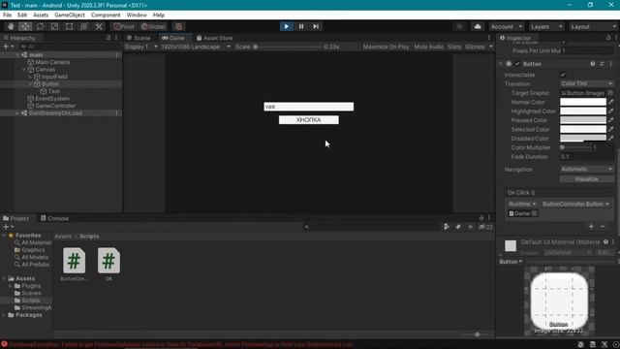Select the Scale tool
This screenshot has height=349, width=620.
tap(54, 26)
